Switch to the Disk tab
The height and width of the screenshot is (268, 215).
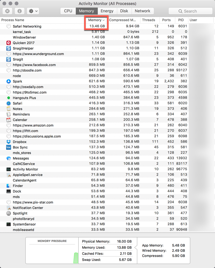124,11
